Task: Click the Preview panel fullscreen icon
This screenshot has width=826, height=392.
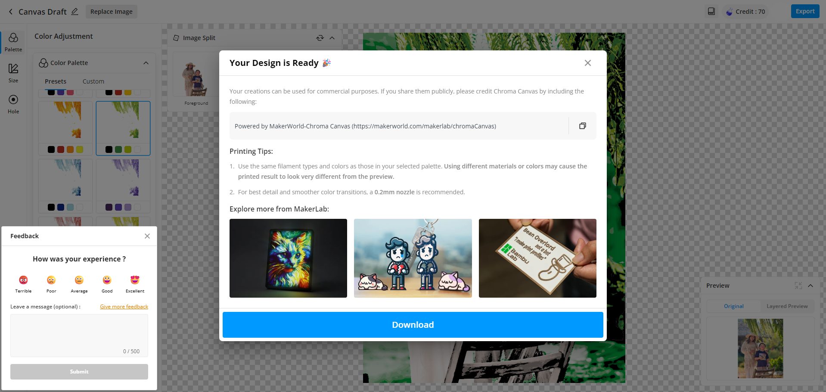Action: tap(798, 286)
